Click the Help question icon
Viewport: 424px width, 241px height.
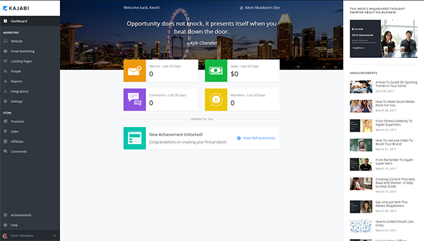pyautogui.click(x=5, y=225)
